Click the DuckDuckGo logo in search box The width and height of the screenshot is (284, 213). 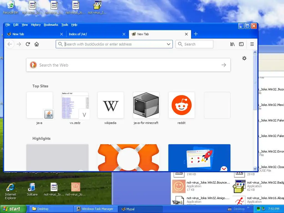tap(33, 65)
